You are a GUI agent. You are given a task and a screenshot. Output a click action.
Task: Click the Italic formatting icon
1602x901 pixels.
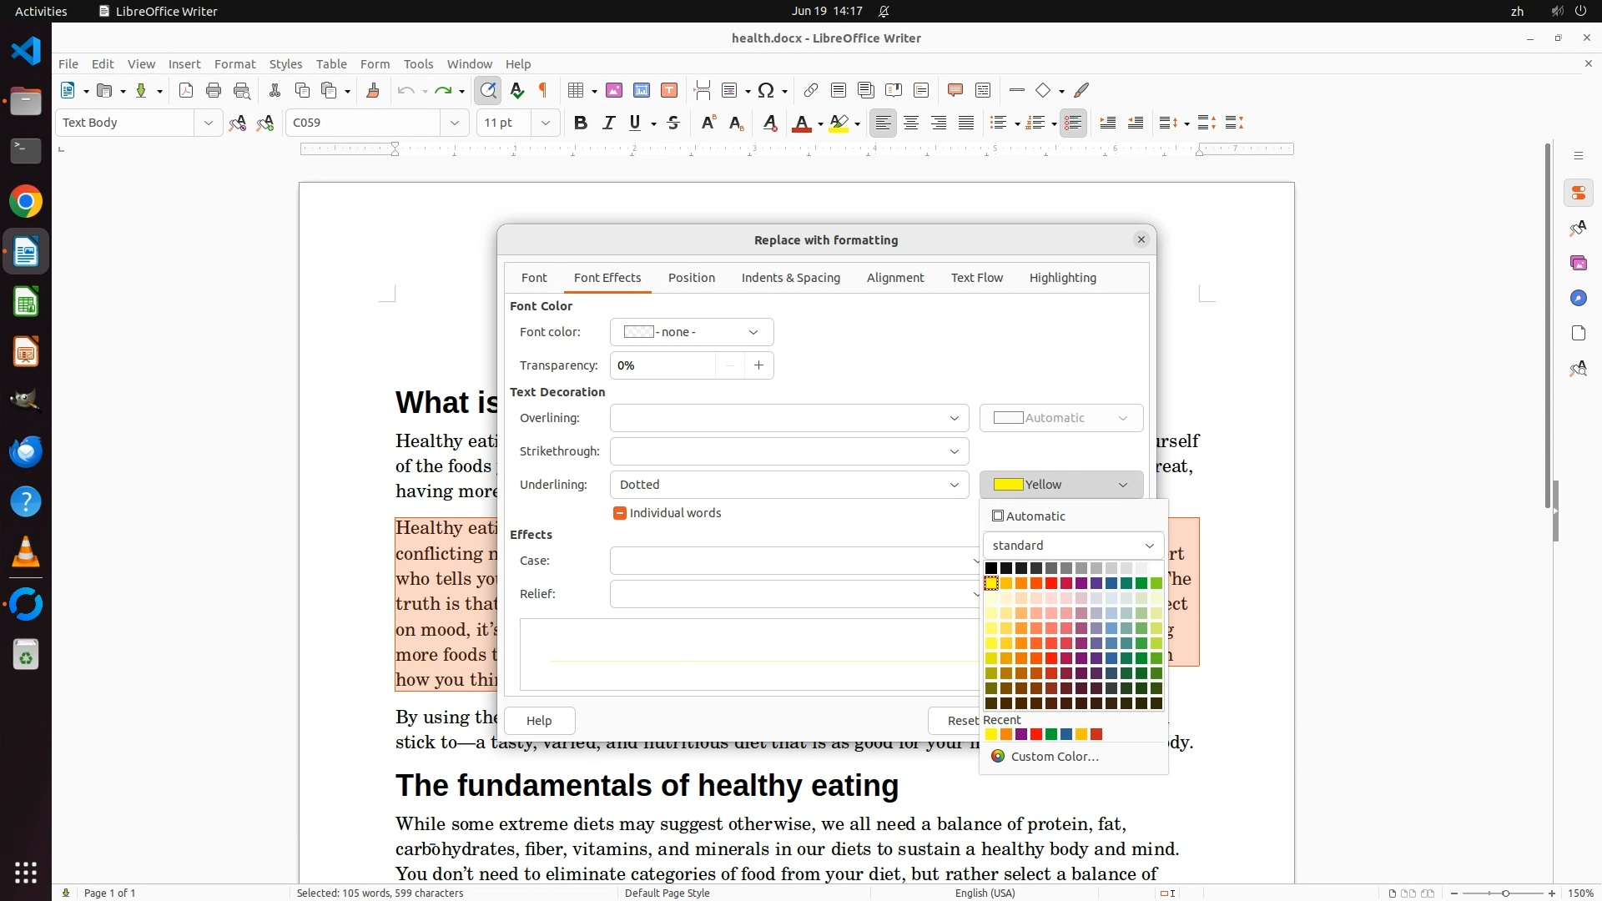608,123
